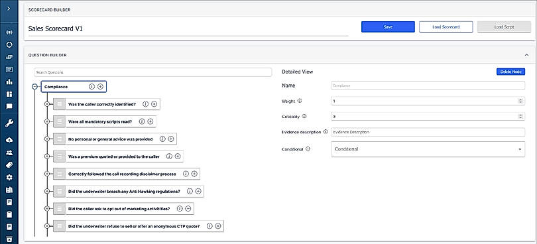Open the users group sidebar icon
This screenshot has height=244, width=537.
click(9, 152)
